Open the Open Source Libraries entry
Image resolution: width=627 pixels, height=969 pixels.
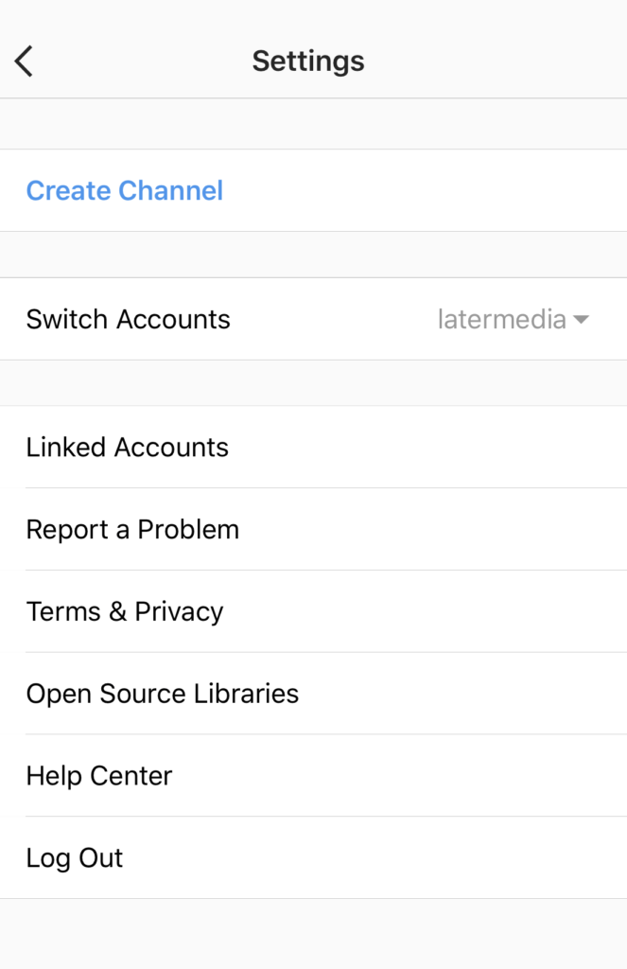(x=313, y=694)
